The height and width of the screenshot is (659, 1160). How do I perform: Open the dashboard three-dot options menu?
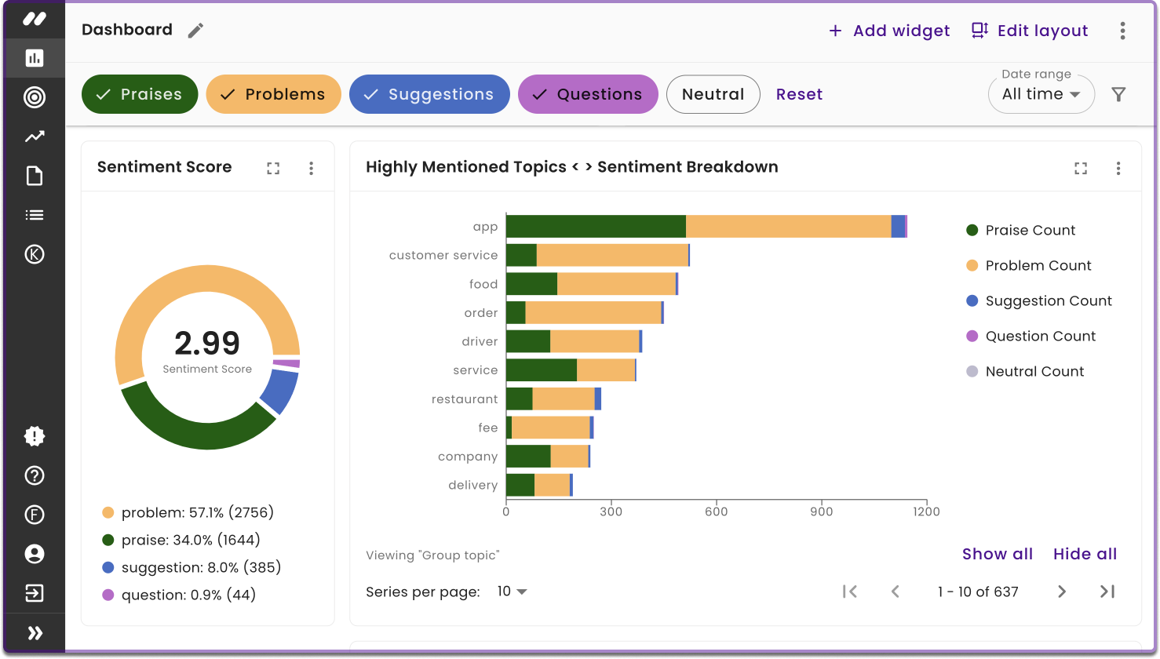tap(1123, 31)
